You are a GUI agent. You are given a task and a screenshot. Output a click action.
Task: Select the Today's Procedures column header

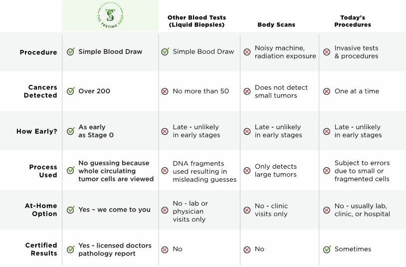[x=353, y=21]
